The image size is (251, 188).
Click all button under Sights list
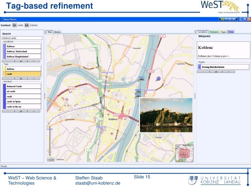(x=216, y=72)
